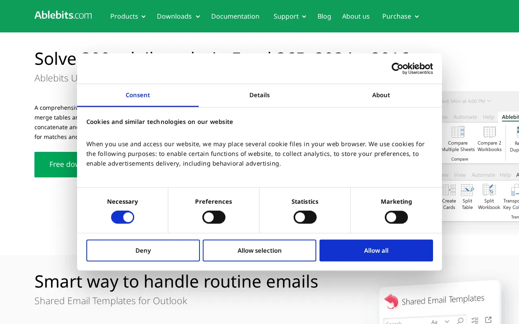Click the green Free download button
The image size is (519, 324).
pyautogui.click(x=56, y=164)
